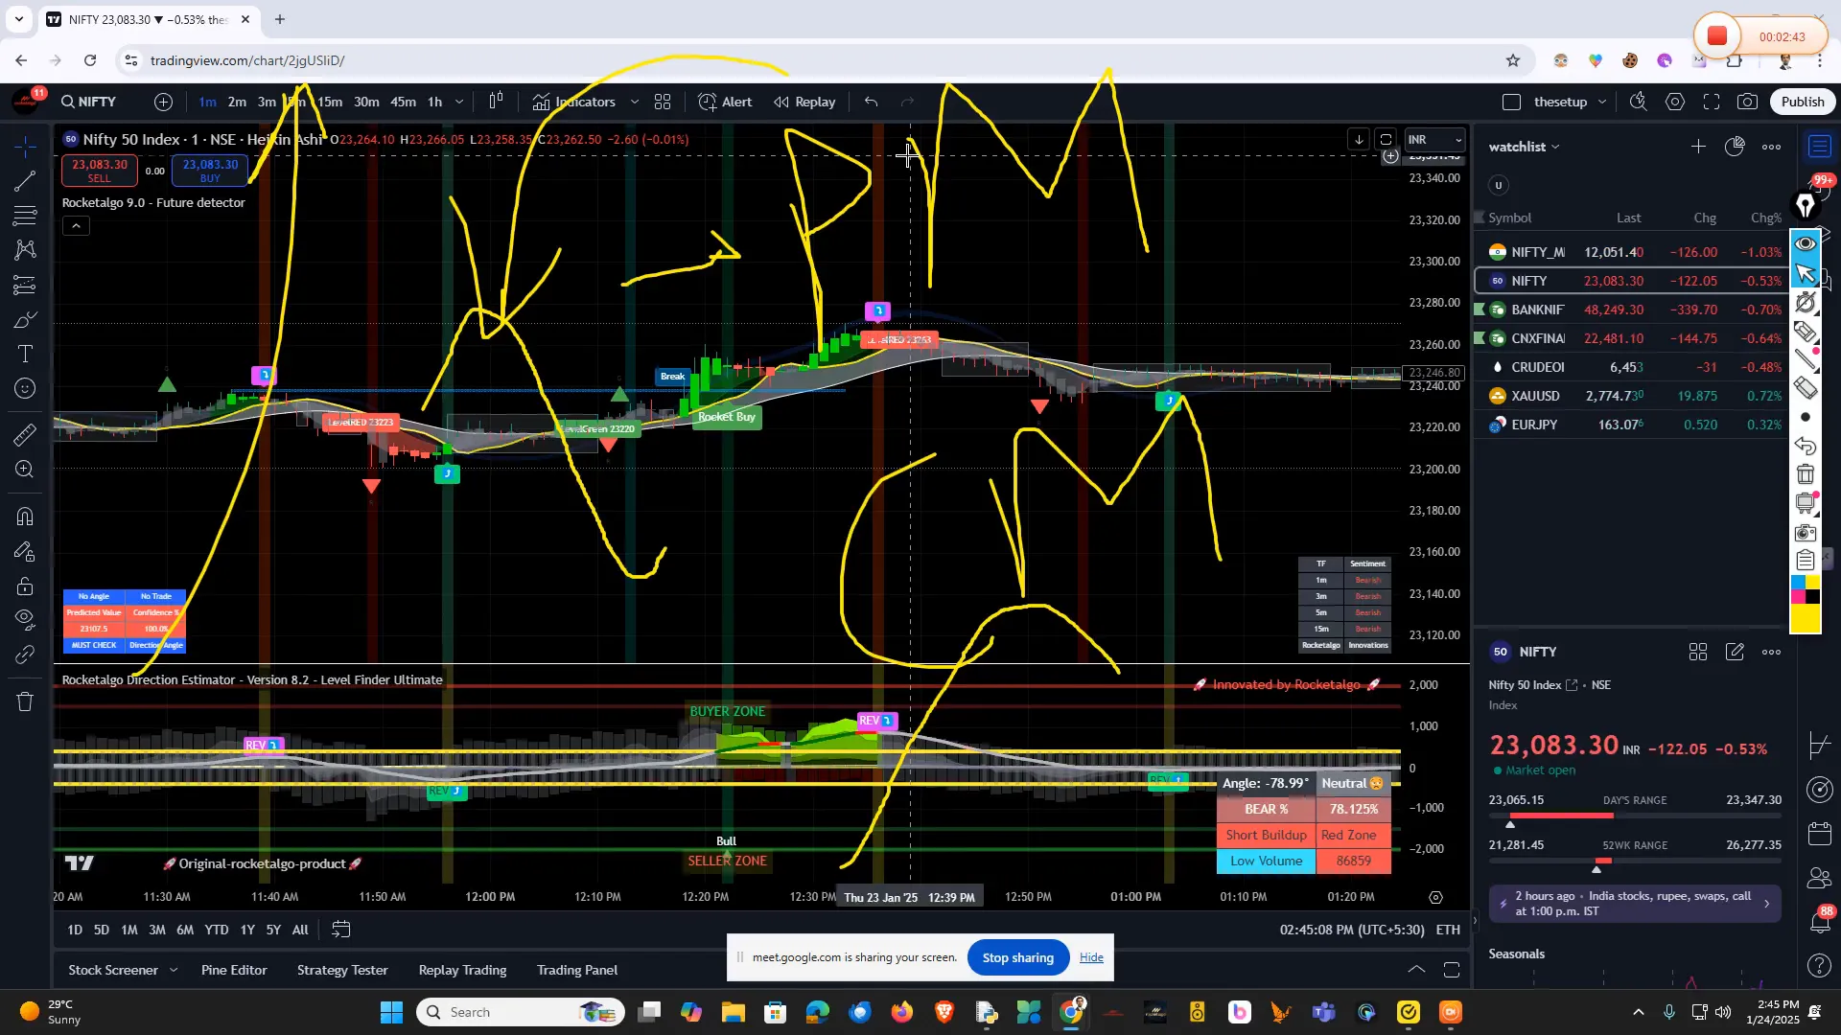Expand the thesetup layout dropdown
This screenshot has height=1035, width=1841.
point(1602,102)
